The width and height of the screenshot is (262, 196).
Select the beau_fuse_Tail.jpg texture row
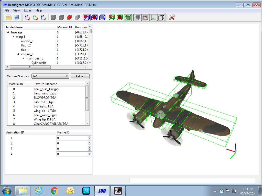(x=46, y=89)
